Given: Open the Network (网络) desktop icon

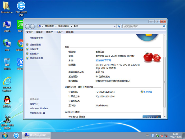Looking at the screenshot, I should point(7,45).
